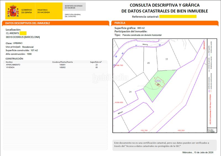
Task: Select the title 'CONSULTA DESCRIPTIVA Y GRÁFICA'
Action: pos(165,5)
